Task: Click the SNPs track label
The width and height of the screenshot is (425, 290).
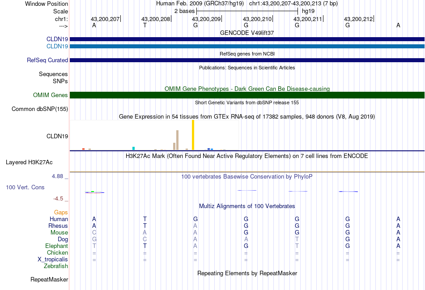Action: [x=60, y=81]
